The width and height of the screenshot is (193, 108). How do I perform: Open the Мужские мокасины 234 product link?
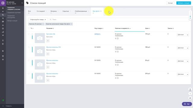tap(54, 47)
